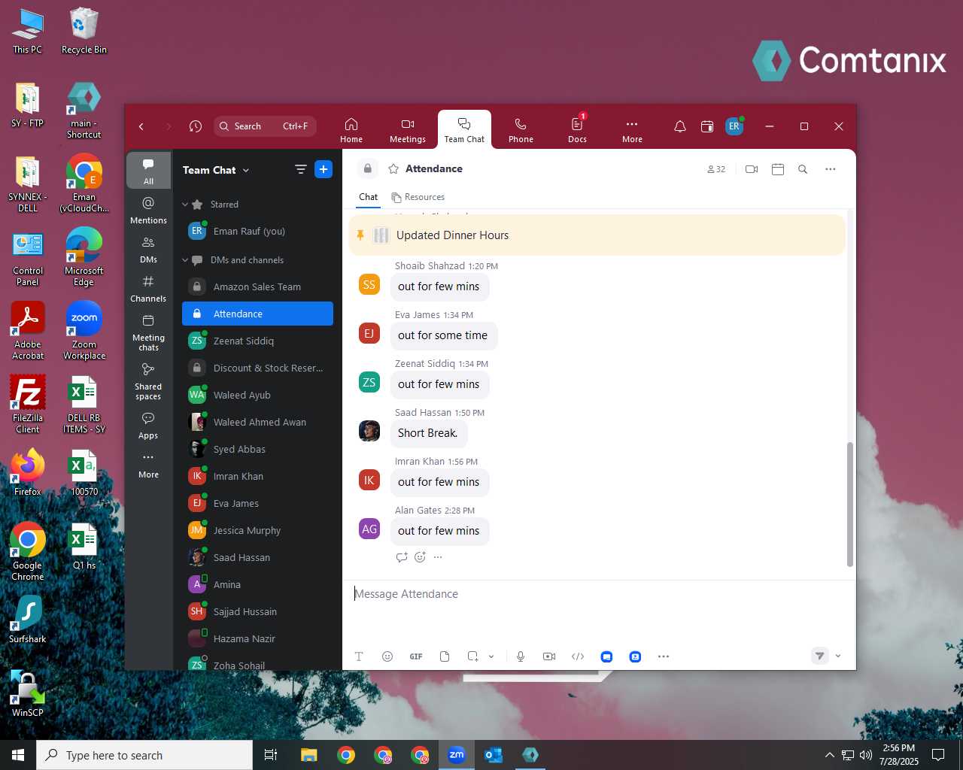Open the More menu in top navigation
963x770 pixels.
(632, 129)
